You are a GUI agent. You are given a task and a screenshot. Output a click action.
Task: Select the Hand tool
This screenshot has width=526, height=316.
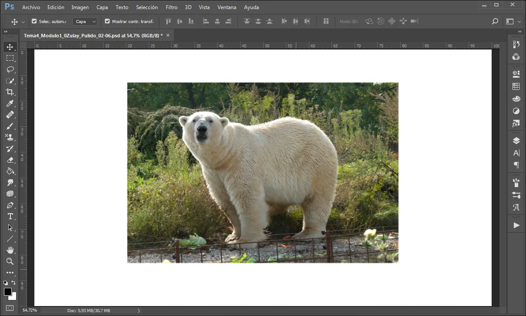[x=10, y=250]
